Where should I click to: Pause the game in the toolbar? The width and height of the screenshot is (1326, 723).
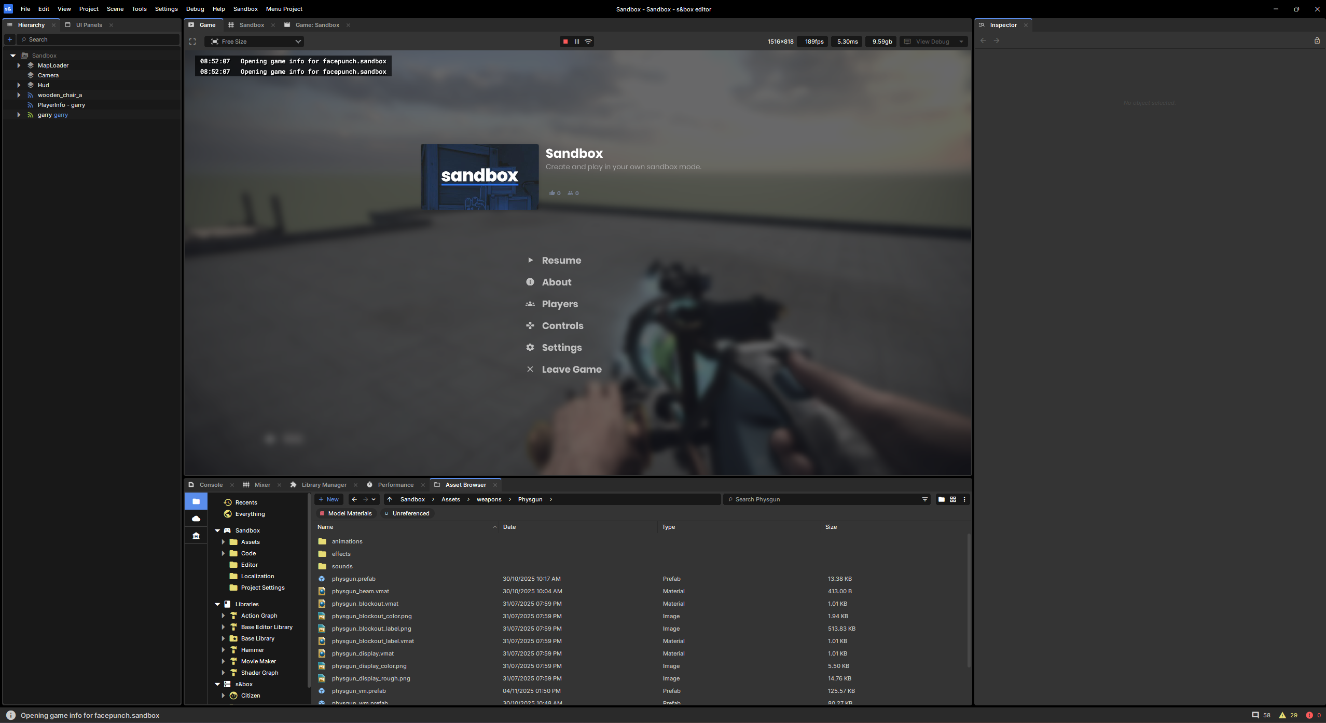576,42
